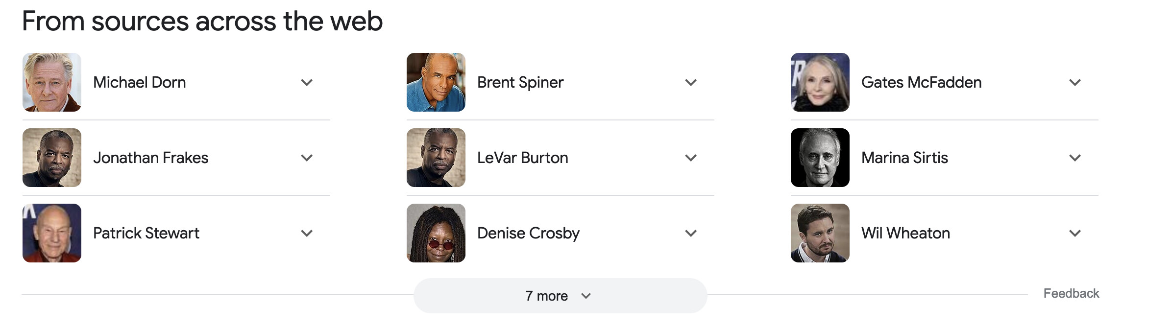
Task: Click the Feedback link
Action: (x=1071, y=293)
